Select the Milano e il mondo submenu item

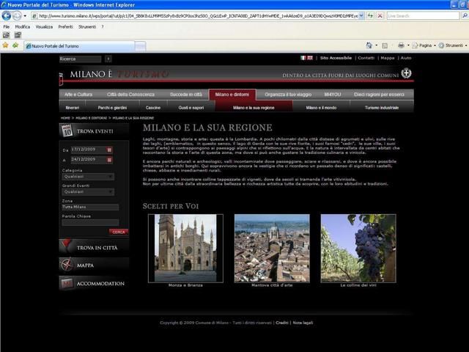point(321,108)
